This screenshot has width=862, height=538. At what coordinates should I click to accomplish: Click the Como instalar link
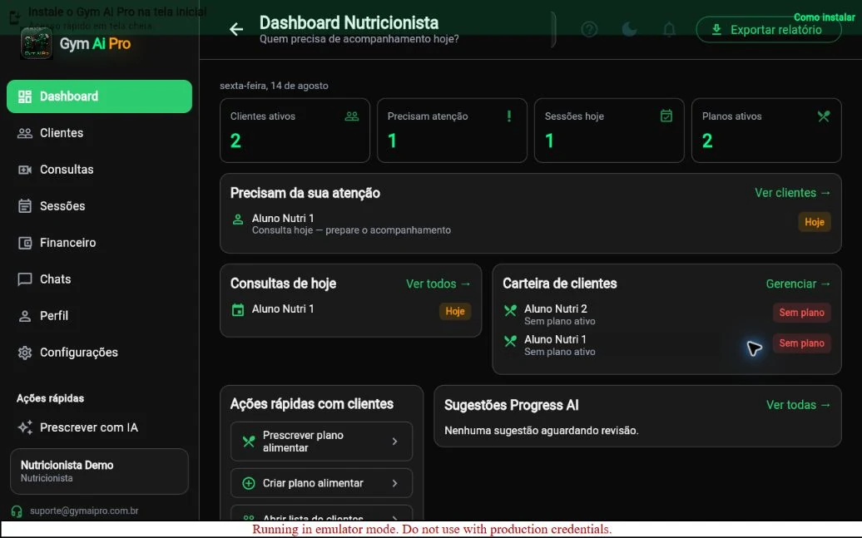(x=824, y=17)
